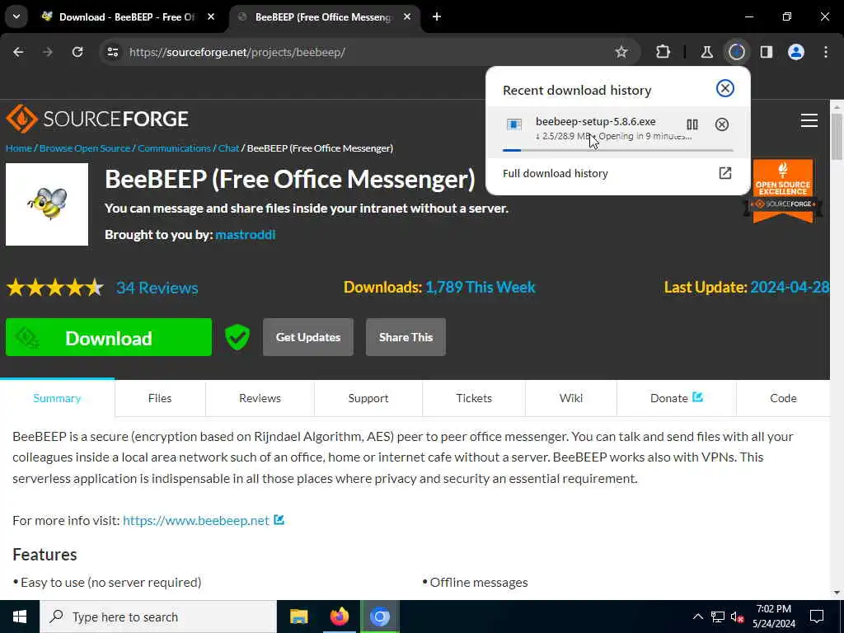Close the Download - BeeBEEP tab

pos(211,17)
